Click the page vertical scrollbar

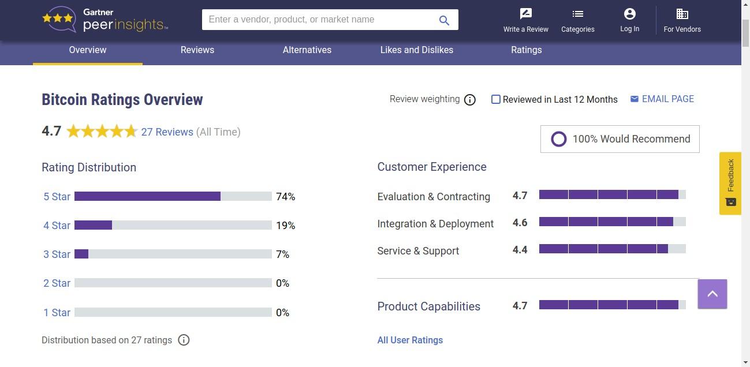(x=745, y=183)
